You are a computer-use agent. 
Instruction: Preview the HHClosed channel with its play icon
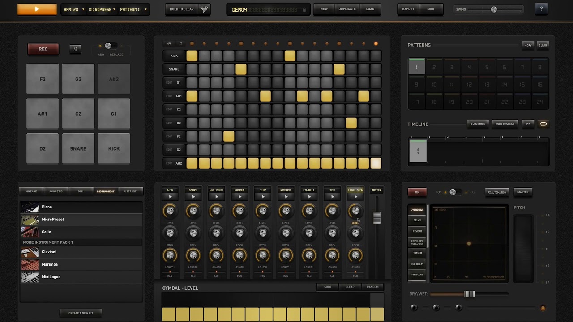pyautogui.click(x=217, y=196)
